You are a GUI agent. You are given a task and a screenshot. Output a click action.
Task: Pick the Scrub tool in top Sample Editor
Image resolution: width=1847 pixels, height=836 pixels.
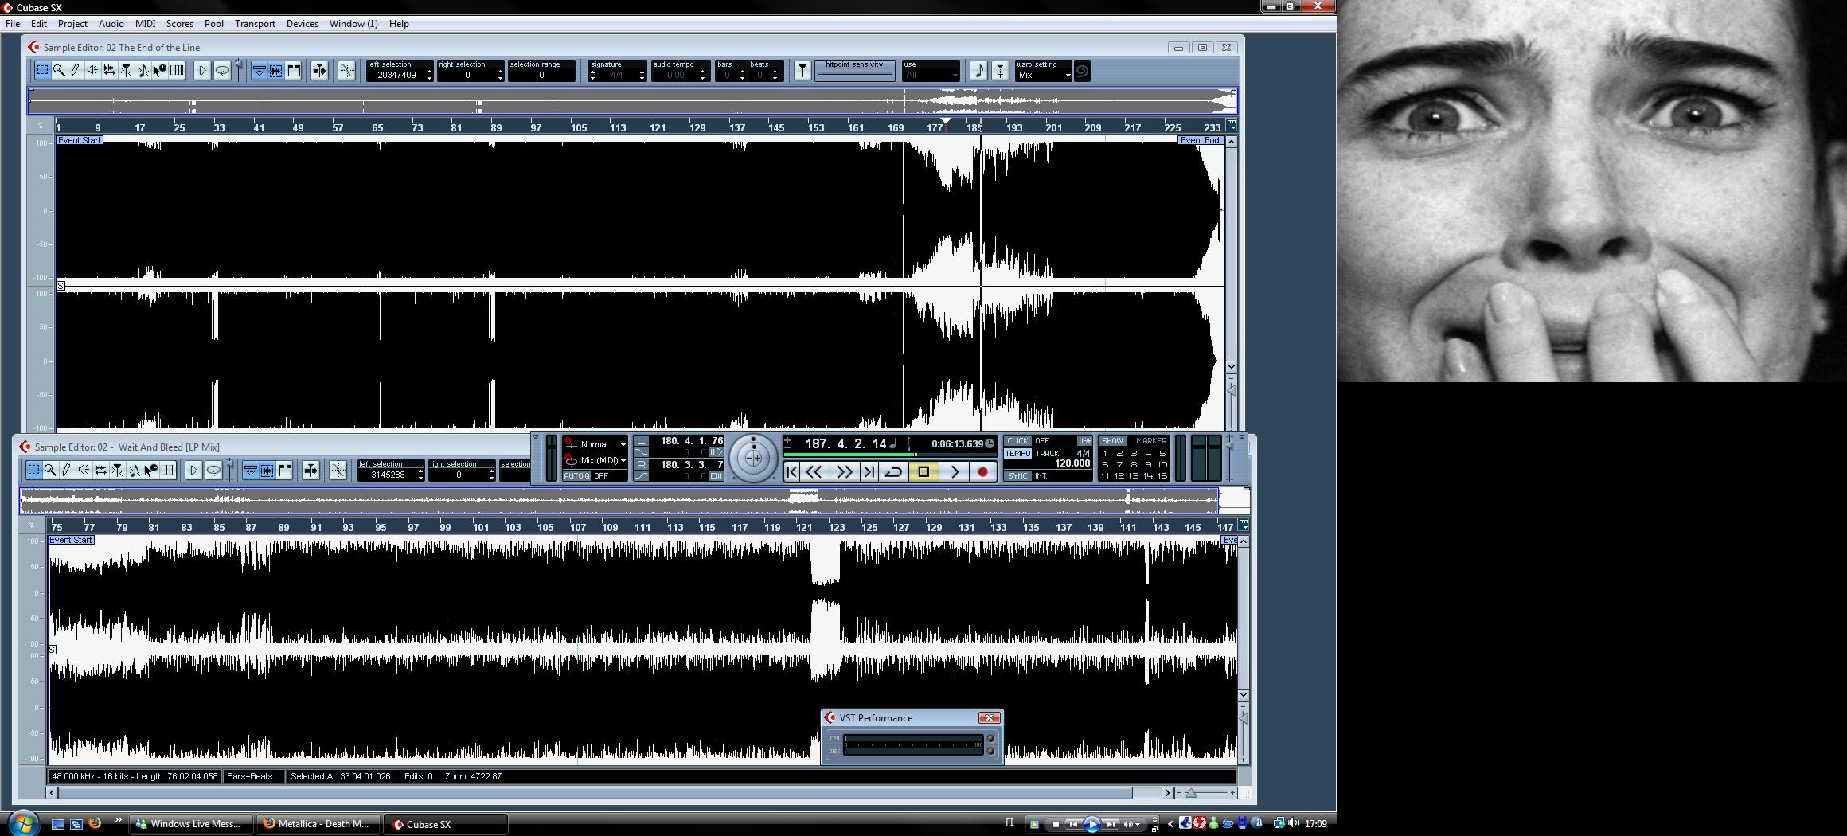92,71
